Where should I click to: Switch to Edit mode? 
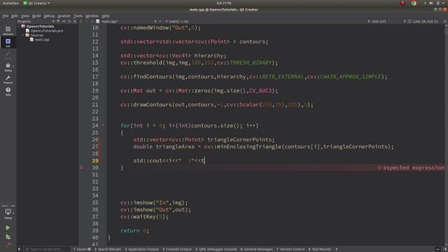coord(8,43)
